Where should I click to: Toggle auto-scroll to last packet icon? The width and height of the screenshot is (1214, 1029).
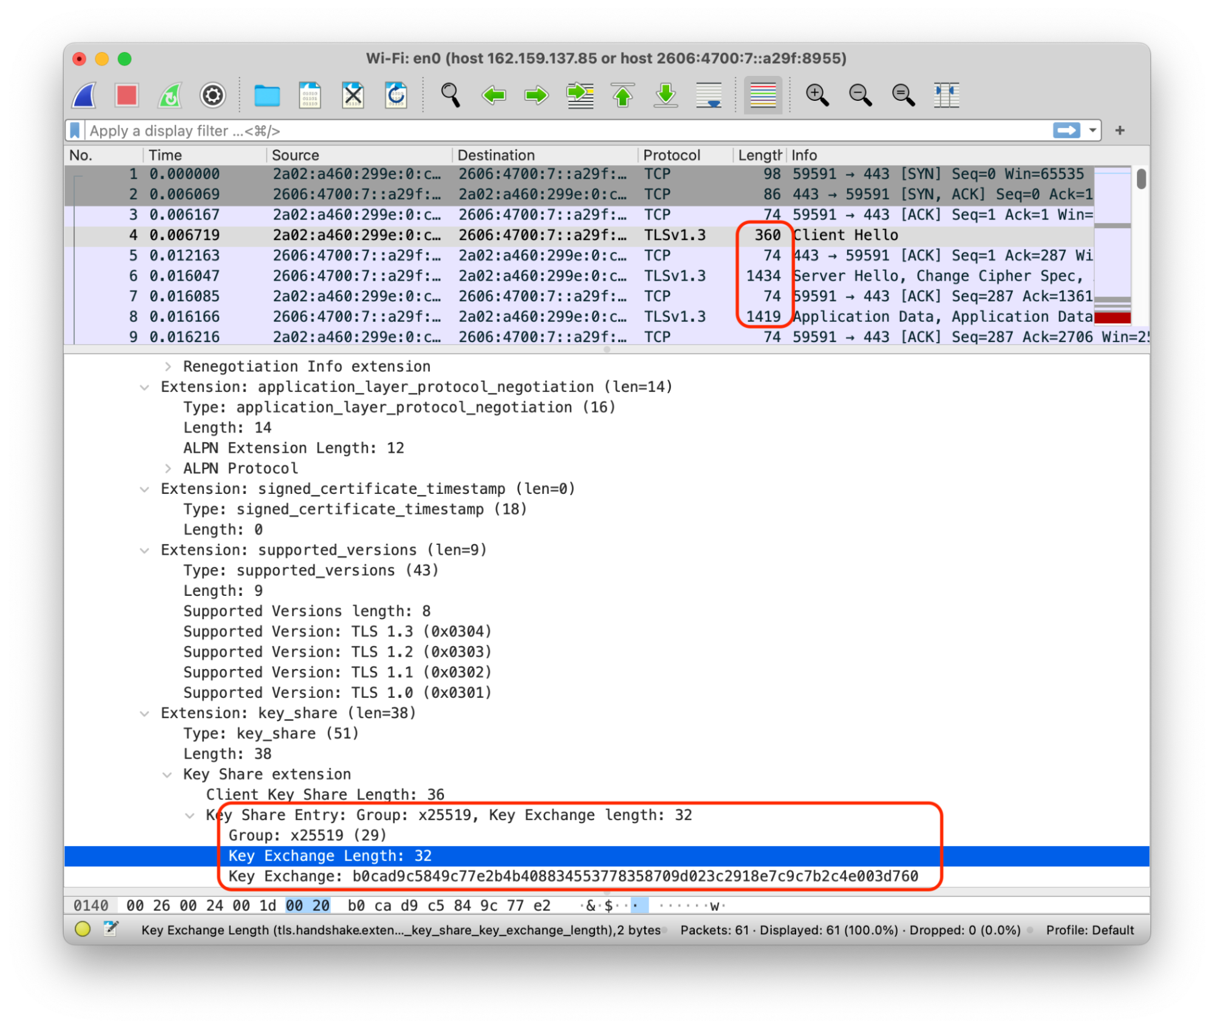point(709,95)
